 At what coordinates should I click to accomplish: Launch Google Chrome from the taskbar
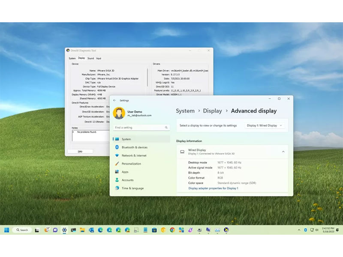tap(172, 230)
